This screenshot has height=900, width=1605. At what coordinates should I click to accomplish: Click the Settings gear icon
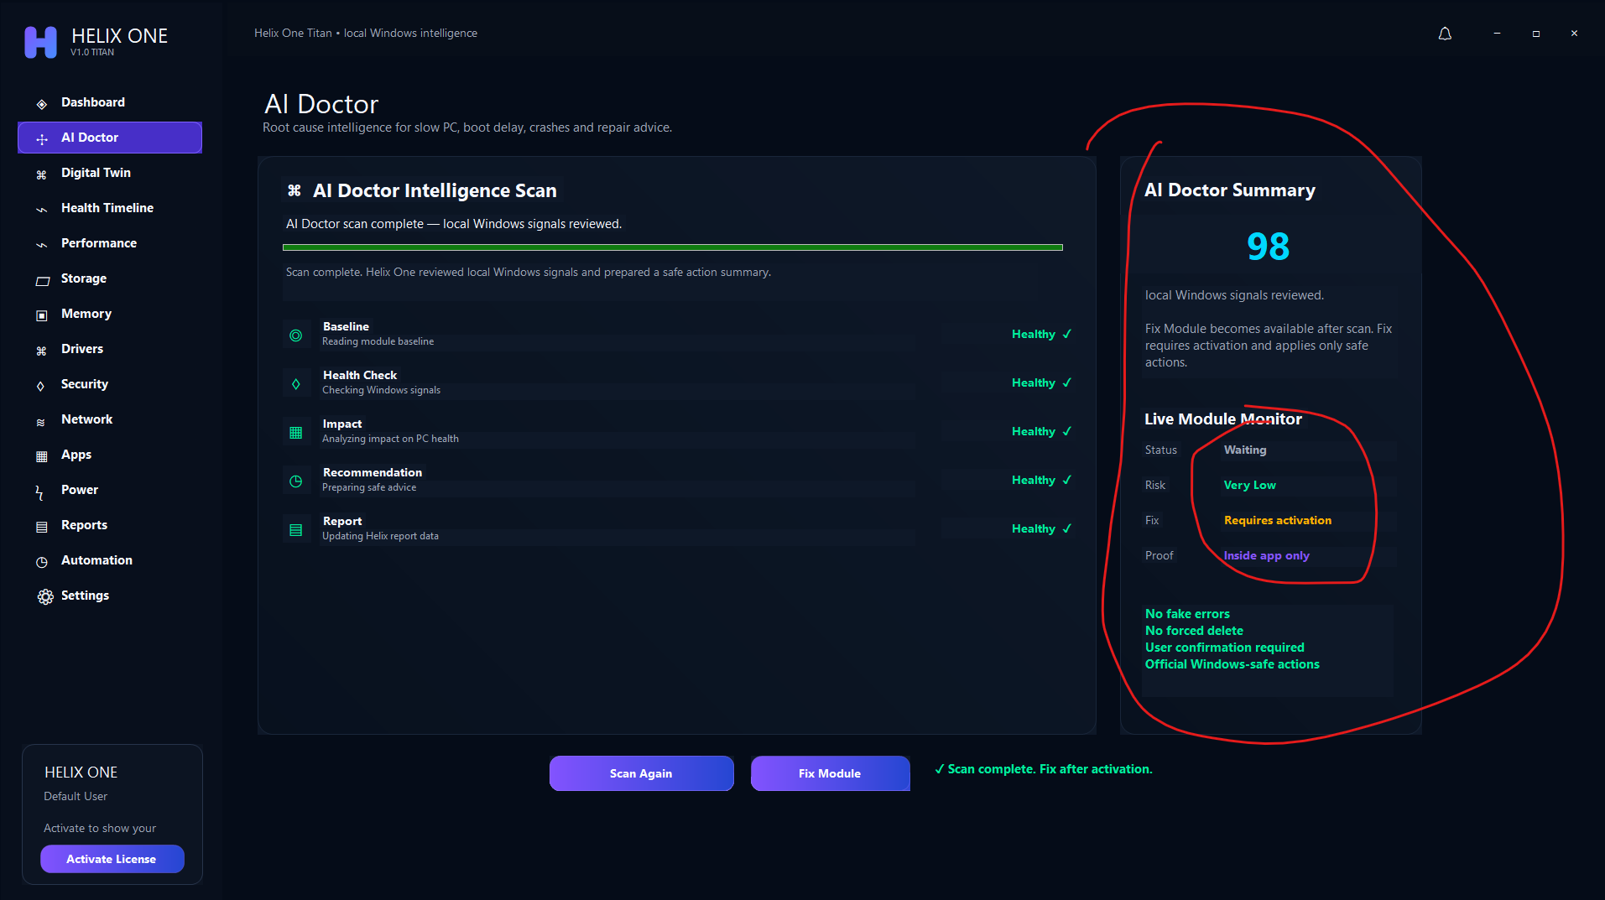[x=45, y=596]
